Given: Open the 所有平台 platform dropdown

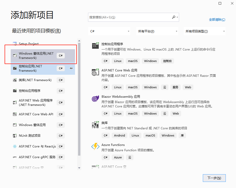Looking at the screenshot, I should tap(157, 31).
